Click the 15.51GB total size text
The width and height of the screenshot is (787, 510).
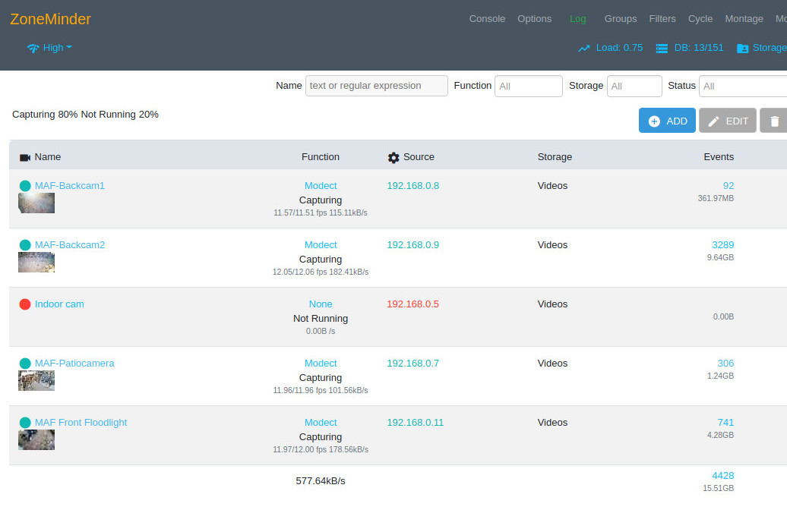pos(718,488)
